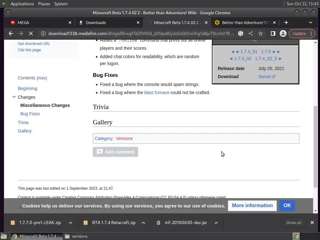Screen dimensions: 320x240
Task: Click the scrollbar up arrow
Action: tap(316, 42)
